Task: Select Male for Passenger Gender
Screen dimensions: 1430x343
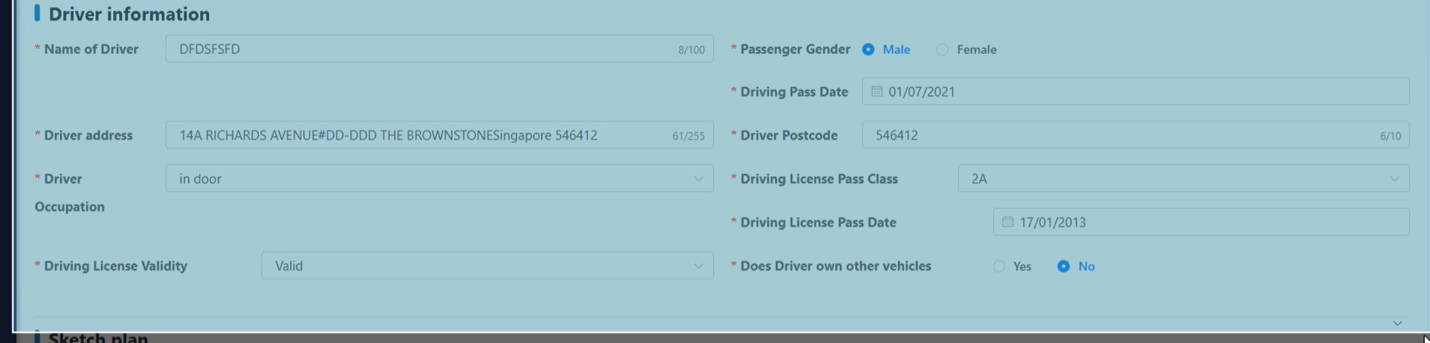Action: 869,50
